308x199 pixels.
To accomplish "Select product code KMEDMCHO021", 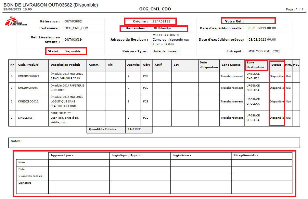I will (29, 76).
